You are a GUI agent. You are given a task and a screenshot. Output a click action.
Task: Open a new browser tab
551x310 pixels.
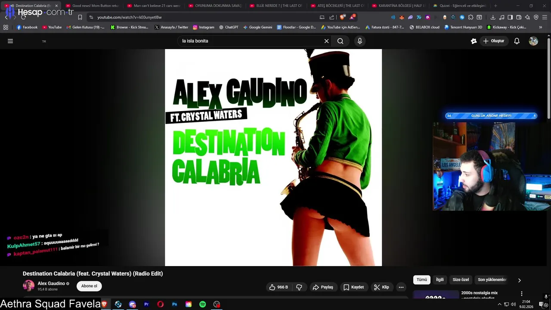click(x=495, y=6)
